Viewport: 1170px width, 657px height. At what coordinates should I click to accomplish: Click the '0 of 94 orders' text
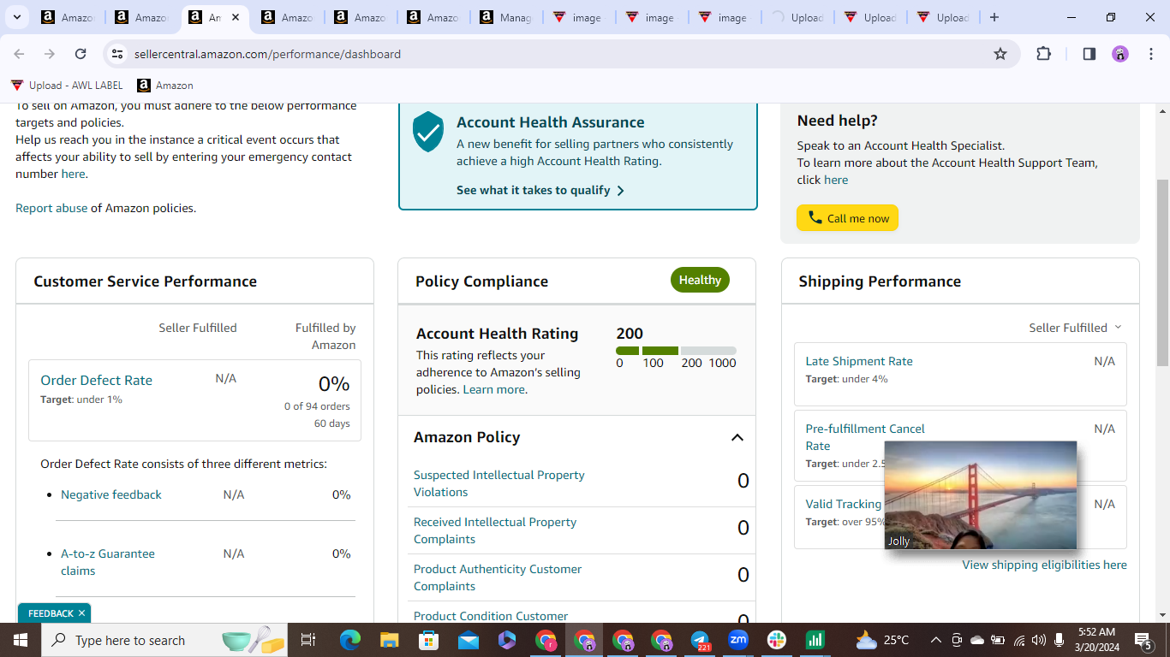[x=317, y=406]
